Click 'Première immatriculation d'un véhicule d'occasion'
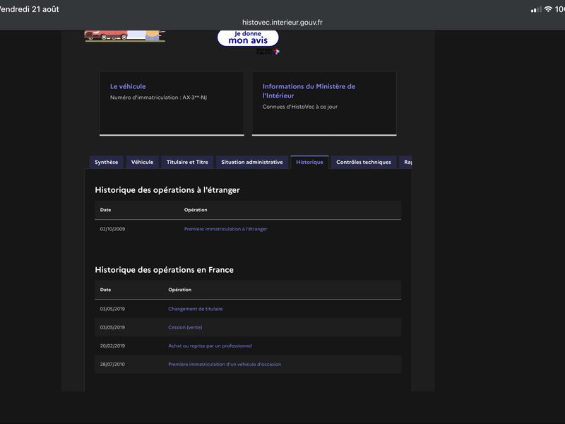Screen dimensions: 565x424 225,365
